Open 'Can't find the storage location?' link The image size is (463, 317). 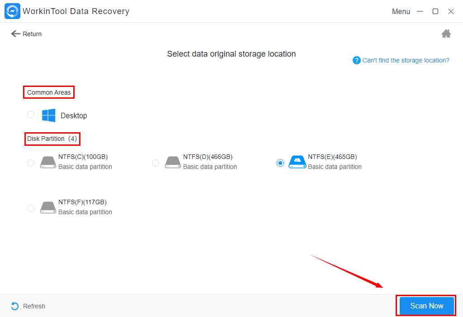406,60
